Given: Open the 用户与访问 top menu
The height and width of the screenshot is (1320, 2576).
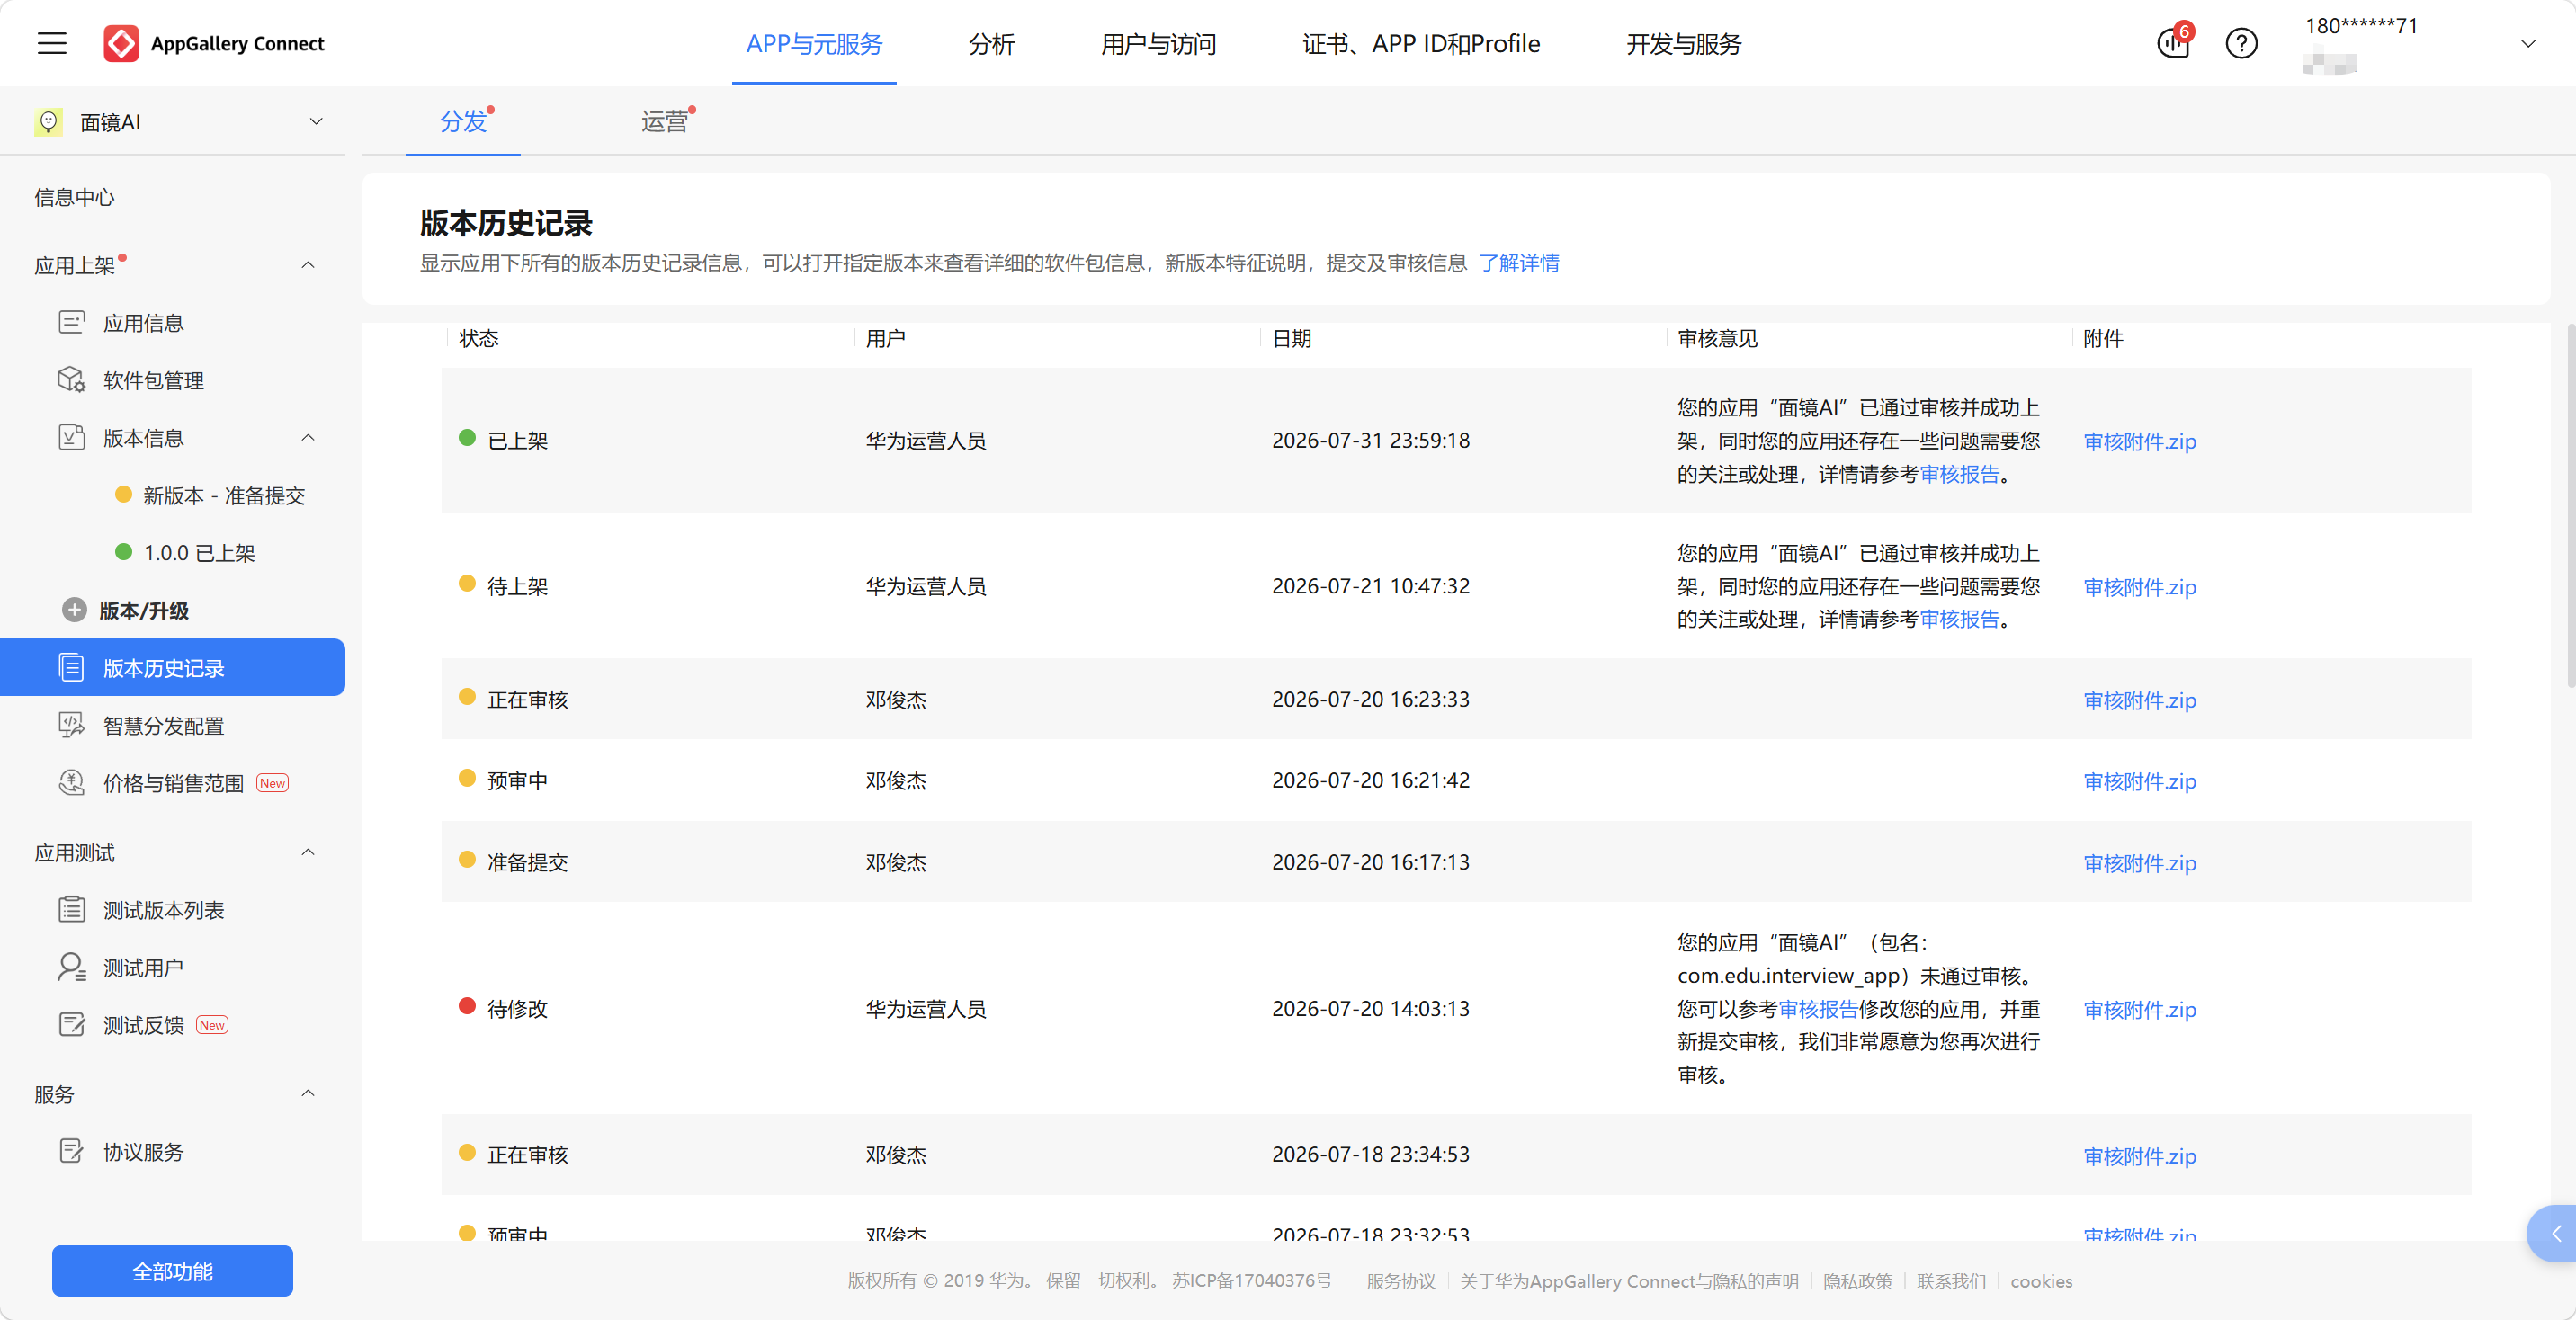Looking at the screenshot, I should click(1158, 44).
